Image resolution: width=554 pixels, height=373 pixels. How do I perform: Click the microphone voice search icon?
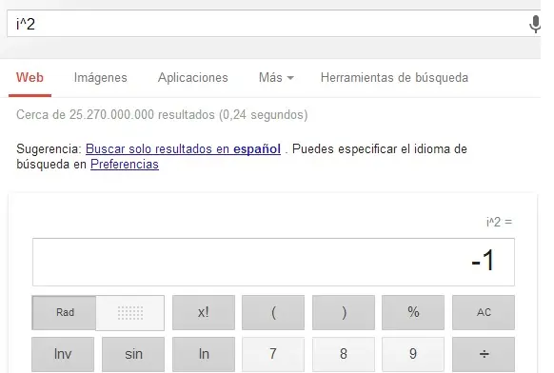(x=535, y=24)
